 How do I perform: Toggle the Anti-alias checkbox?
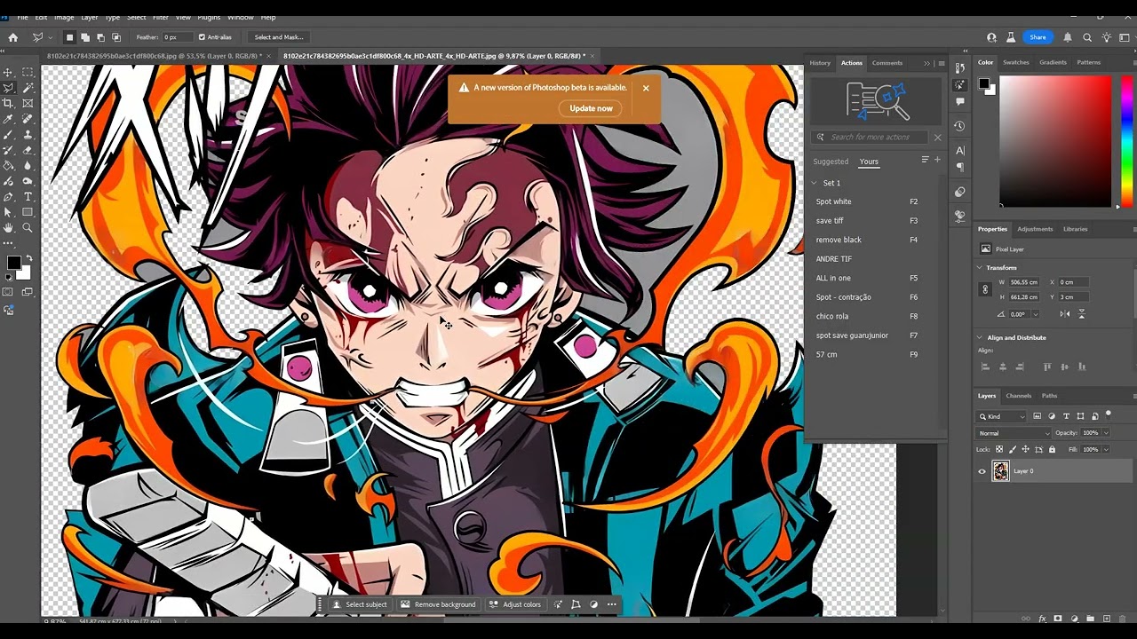coord(202,37)
